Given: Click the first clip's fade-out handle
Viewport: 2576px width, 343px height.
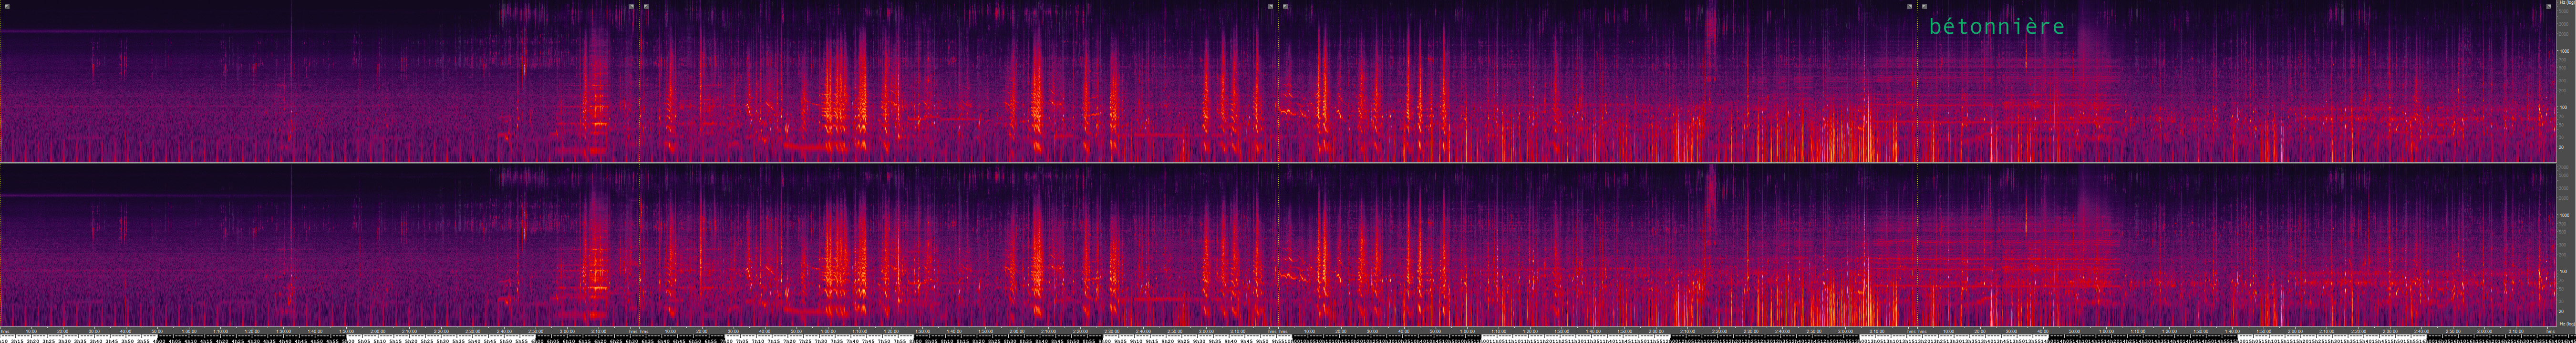Looking at the screenshot, I should [x=631, y=7].
